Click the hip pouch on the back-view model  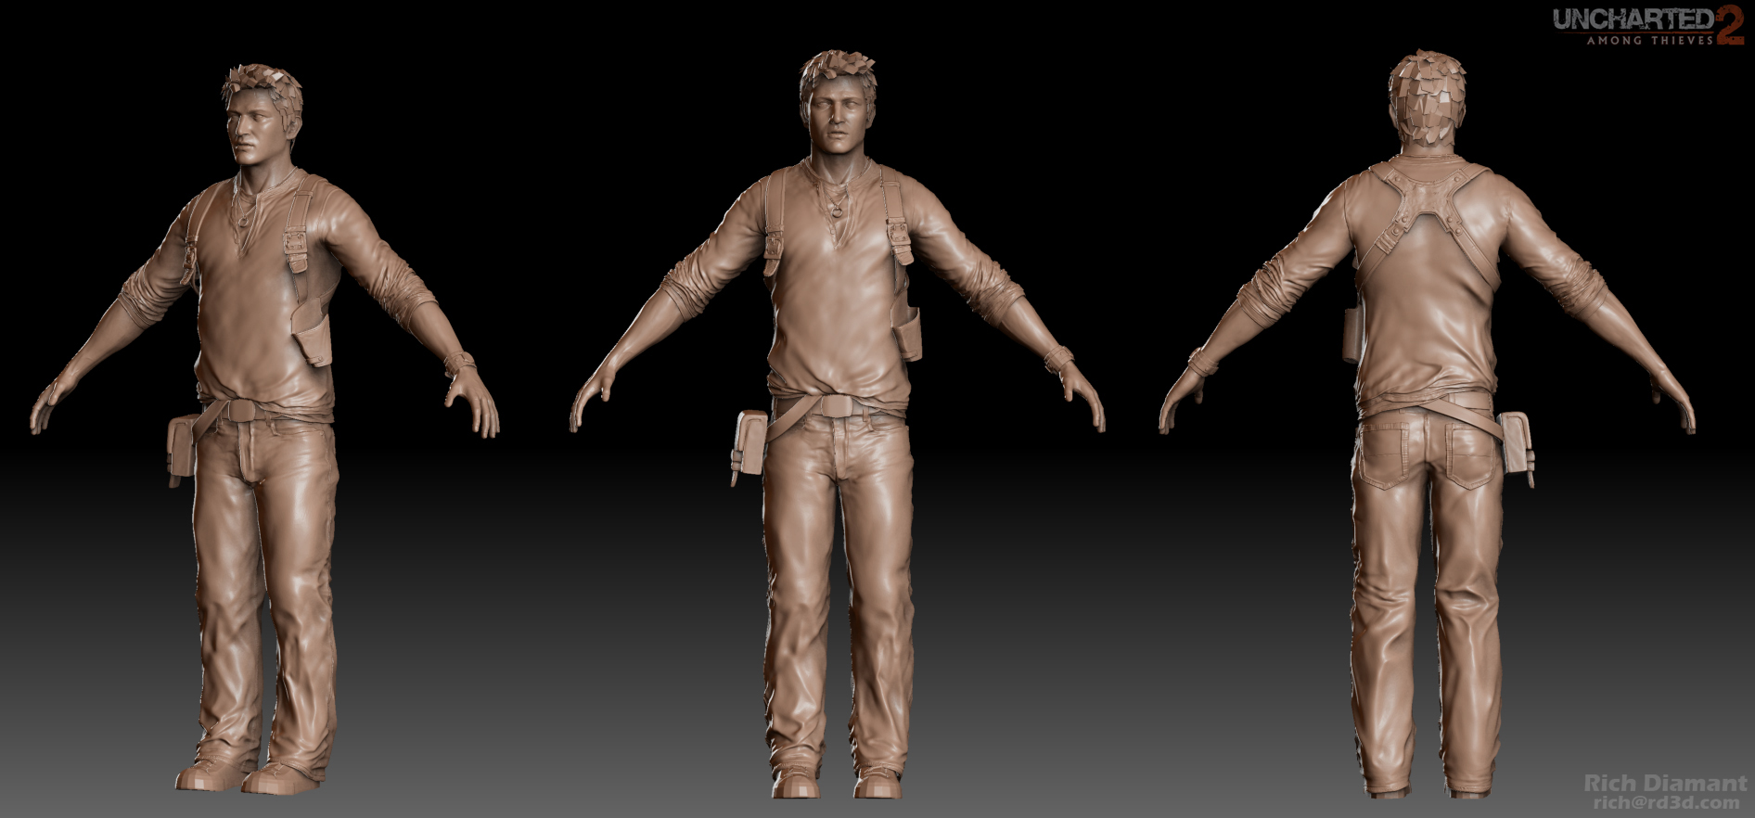tap(1517, 445)
